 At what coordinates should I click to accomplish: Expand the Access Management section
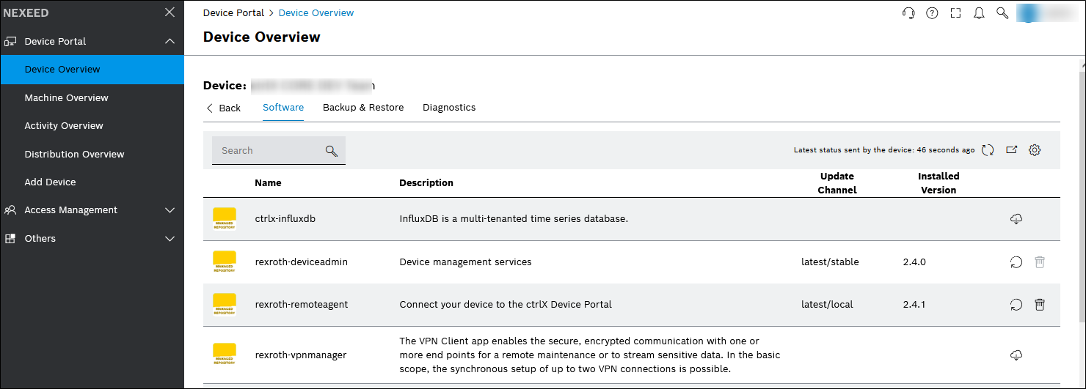tap(170, 210)
